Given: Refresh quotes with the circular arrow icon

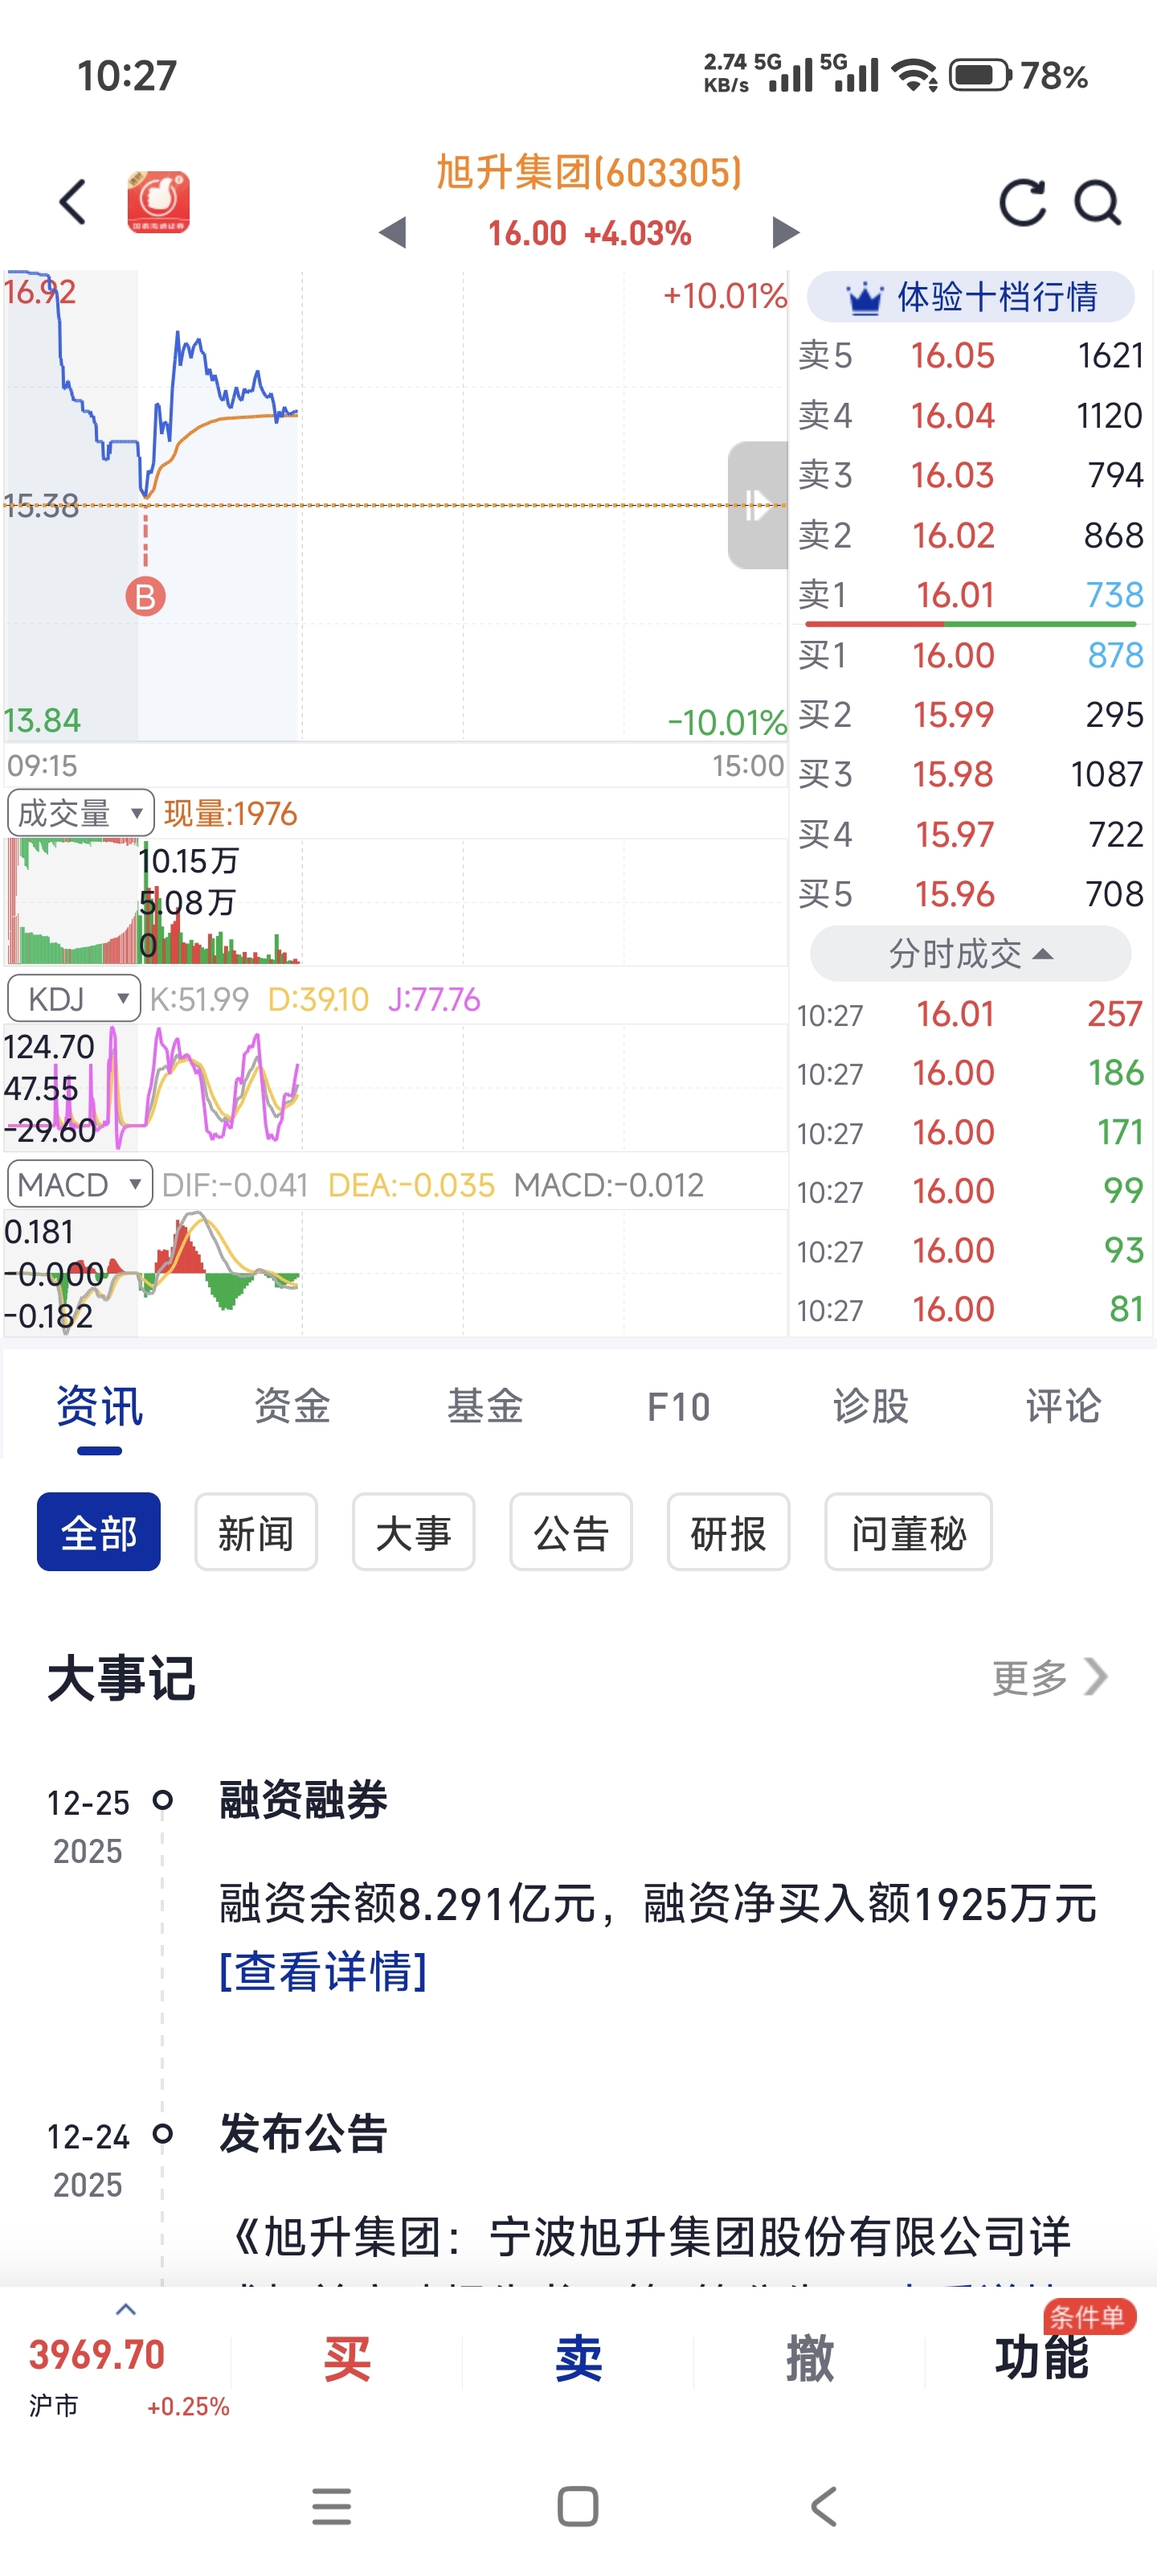Looking at the screenshot, I should point(1022,203).
